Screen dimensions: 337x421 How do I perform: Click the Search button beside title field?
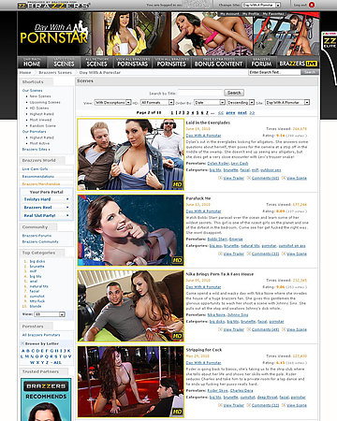pyautogui.click(x=234, y=93)
